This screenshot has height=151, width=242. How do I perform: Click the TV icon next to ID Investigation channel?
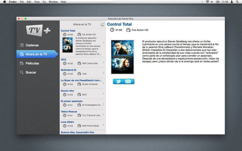79,104
